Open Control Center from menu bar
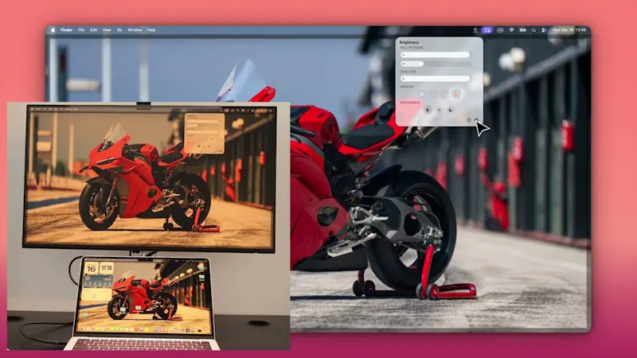The image size is (637, 358). point(544,30)
